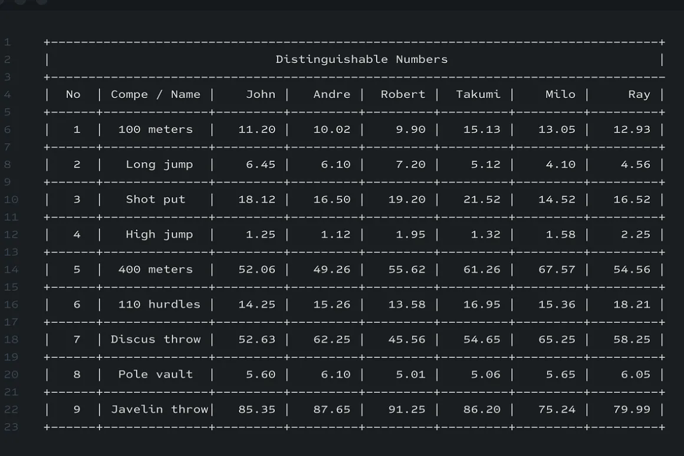The height and width of the screenshot is (456, 684).
Task: Click Andre's 15.26 value in 110 hurdles
Action: [332, 304]
